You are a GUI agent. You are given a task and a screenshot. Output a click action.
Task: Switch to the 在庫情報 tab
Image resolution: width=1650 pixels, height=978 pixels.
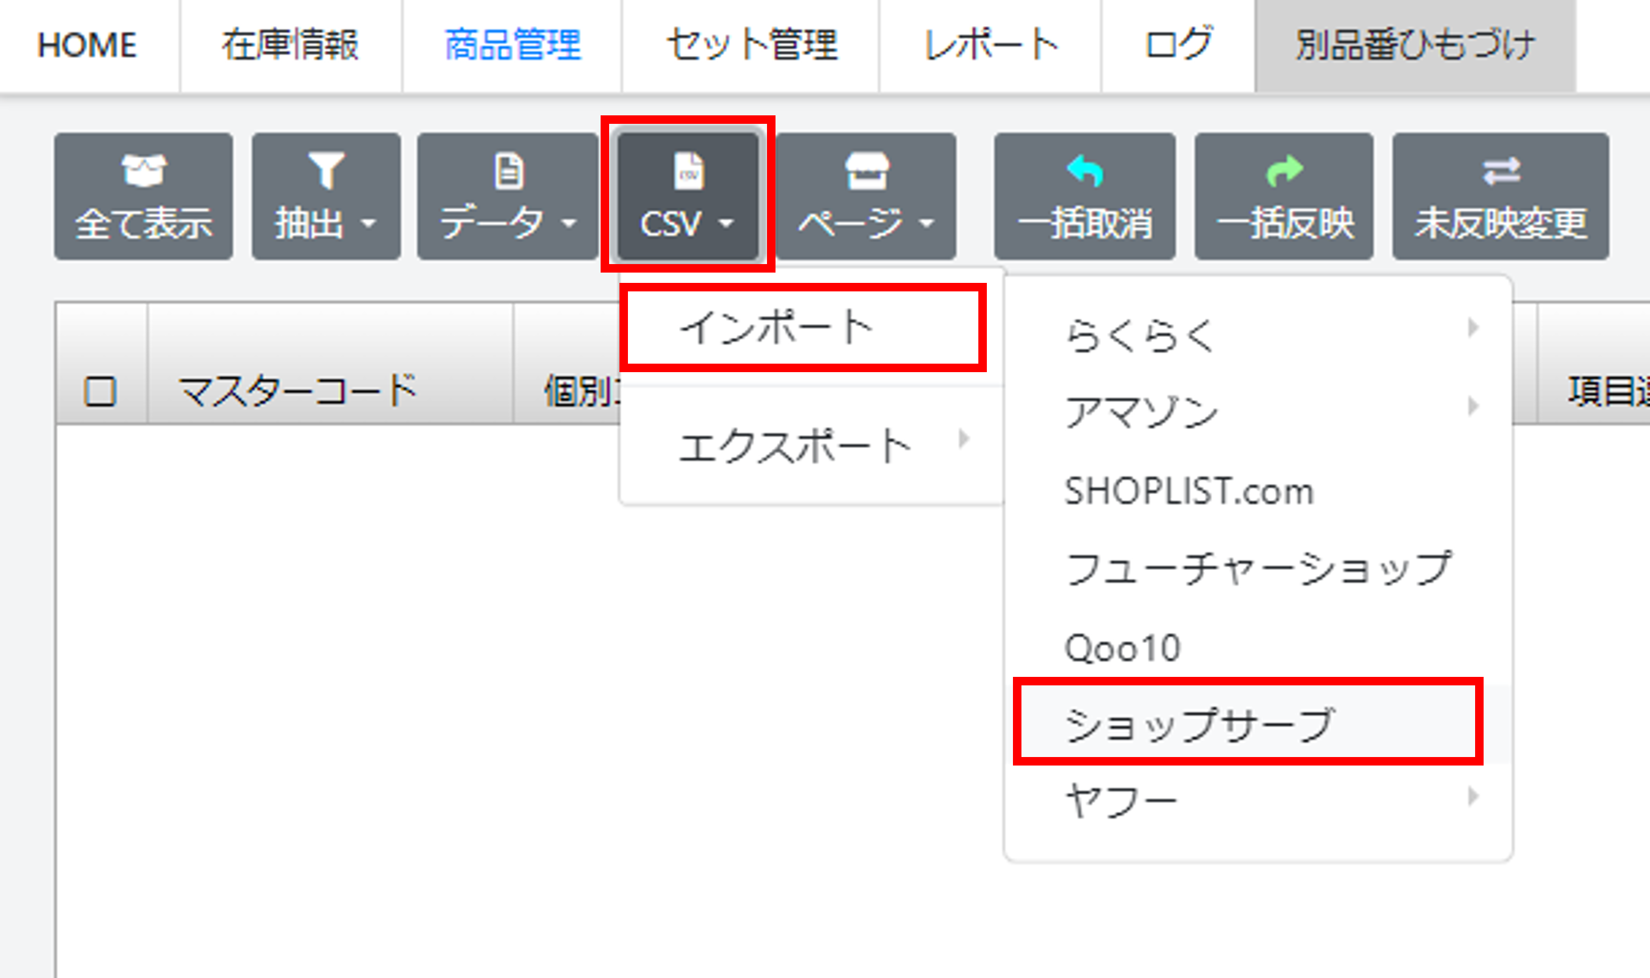coord(291,46)
